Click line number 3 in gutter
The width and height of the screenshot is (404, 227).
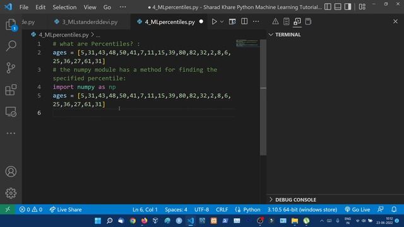pos(39,70)
